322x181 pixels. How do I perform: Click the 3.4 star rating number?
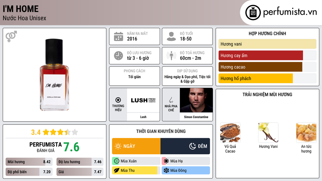(x=36, y=132)
